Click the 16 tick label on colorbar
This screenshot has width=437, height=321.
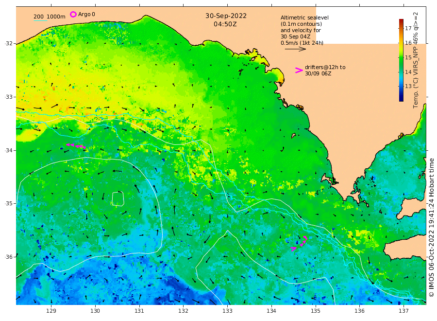point(408,43)
